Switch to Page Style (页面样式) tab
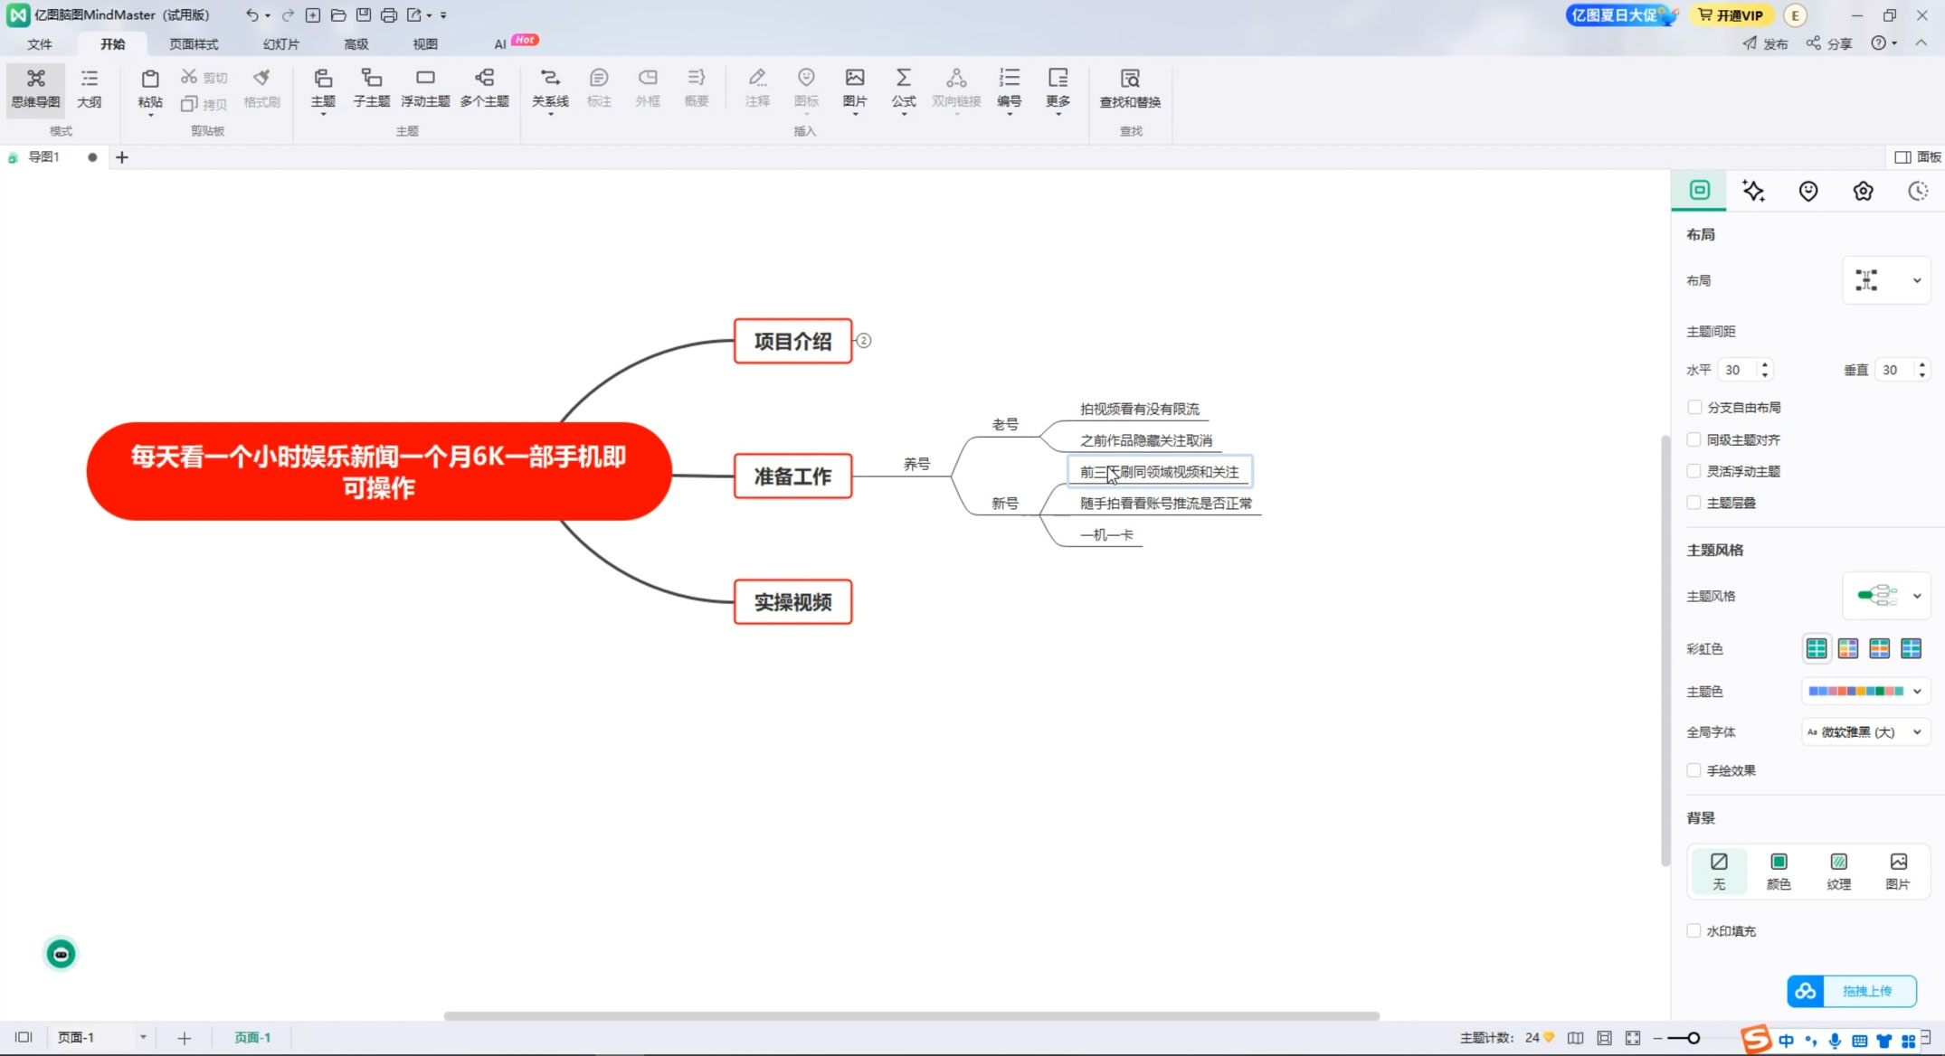This screenshot has height=1056, width=1945. (x=194, y=43)
